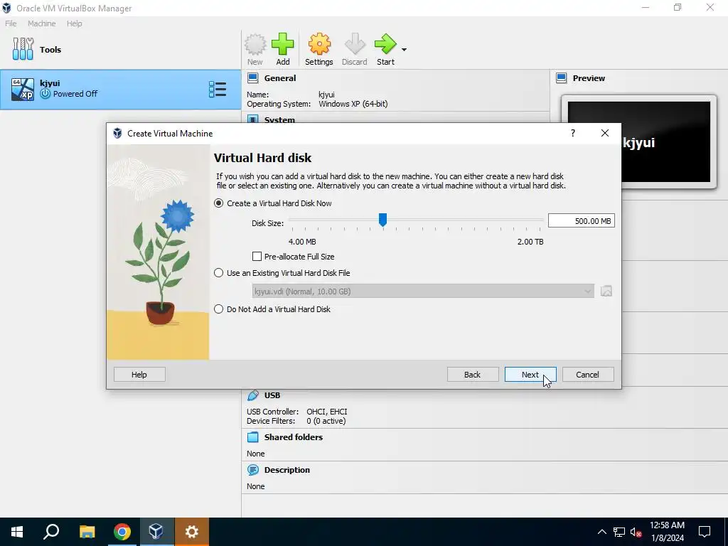The image size is (728, 546).
Task: Open the Windows Start menu
Action: [x=17, y=532]
